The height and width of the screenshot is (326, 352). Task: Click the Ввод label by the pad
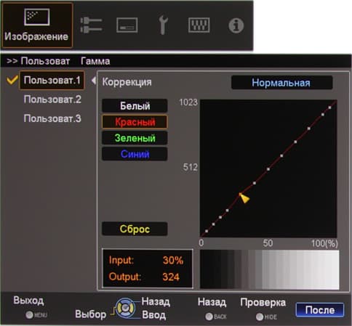coord(154,315)
